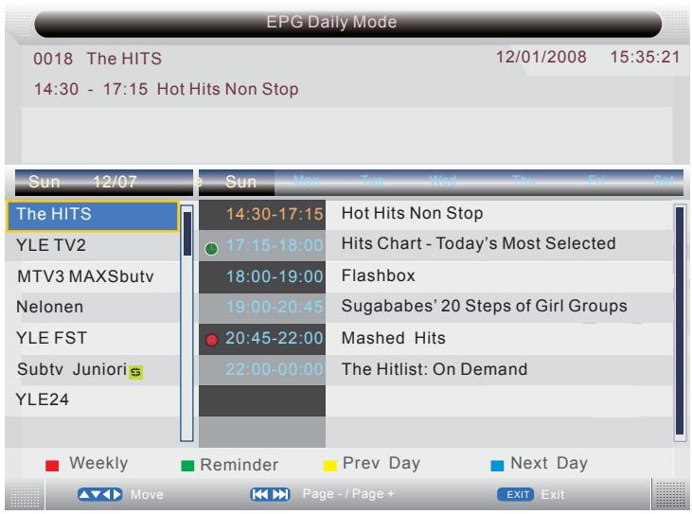Image resolution: width=692 pixels, height=514 pixels.
Task: Click the Move hint label
Action: [147, 494]
